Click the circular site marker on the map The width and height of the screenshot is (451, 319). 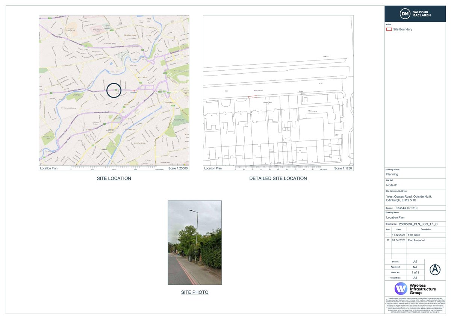(x=114, y=90)
